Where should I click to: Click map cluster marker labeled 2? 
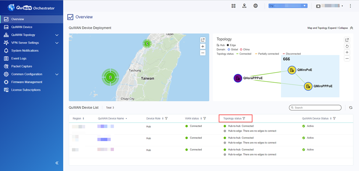point(110,77)
